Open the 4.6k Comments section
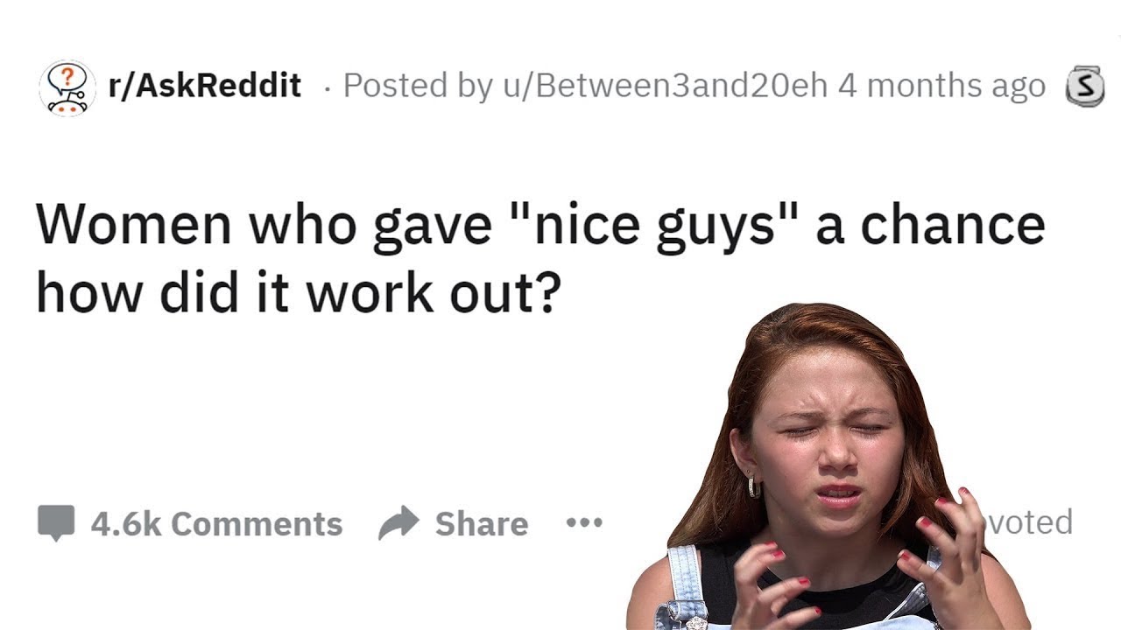Screen dimensions: 1121x630 pos(216,523)
